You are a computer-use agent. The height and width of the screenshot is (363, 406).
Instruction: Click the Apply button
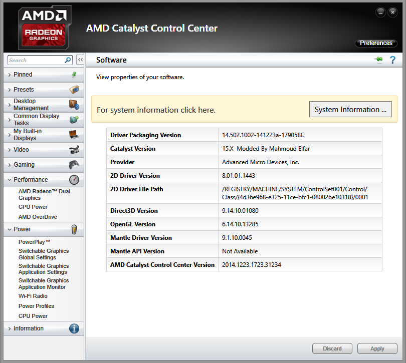377,348
